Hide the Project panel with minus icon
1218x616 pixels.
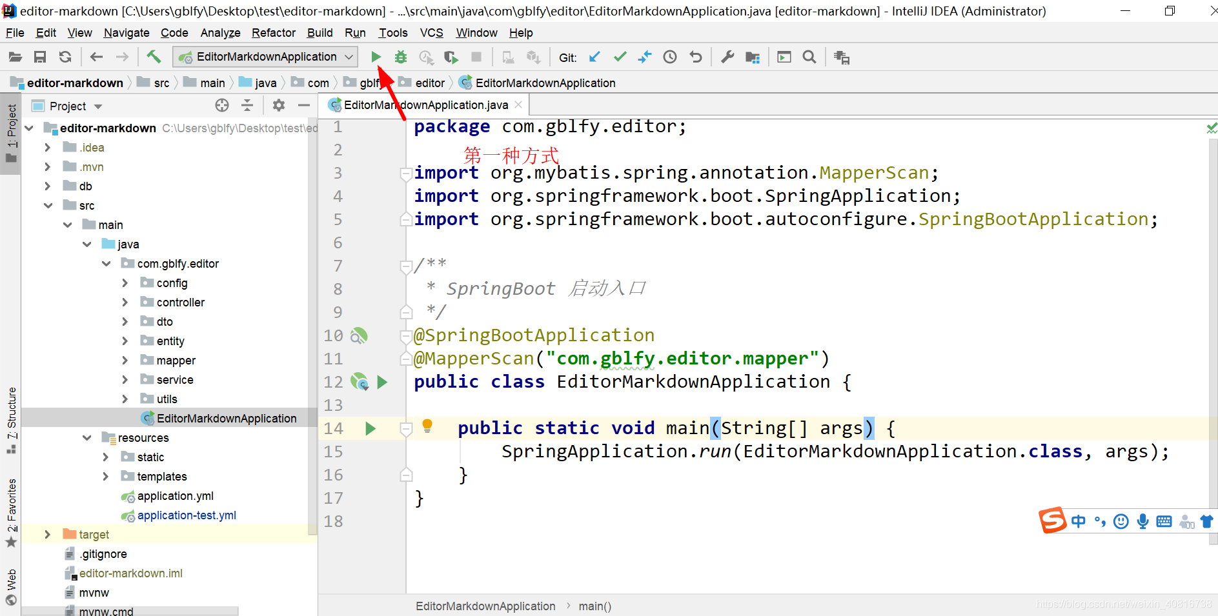tap(304, 105)
